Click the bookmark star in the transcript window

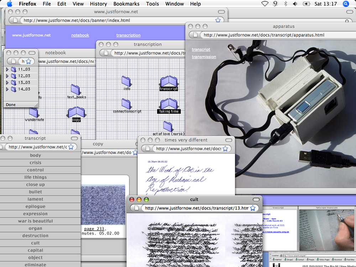coord(71,147)
